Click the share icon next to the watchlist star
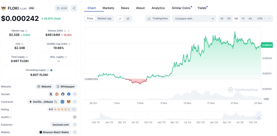 [x=74, y=8]
